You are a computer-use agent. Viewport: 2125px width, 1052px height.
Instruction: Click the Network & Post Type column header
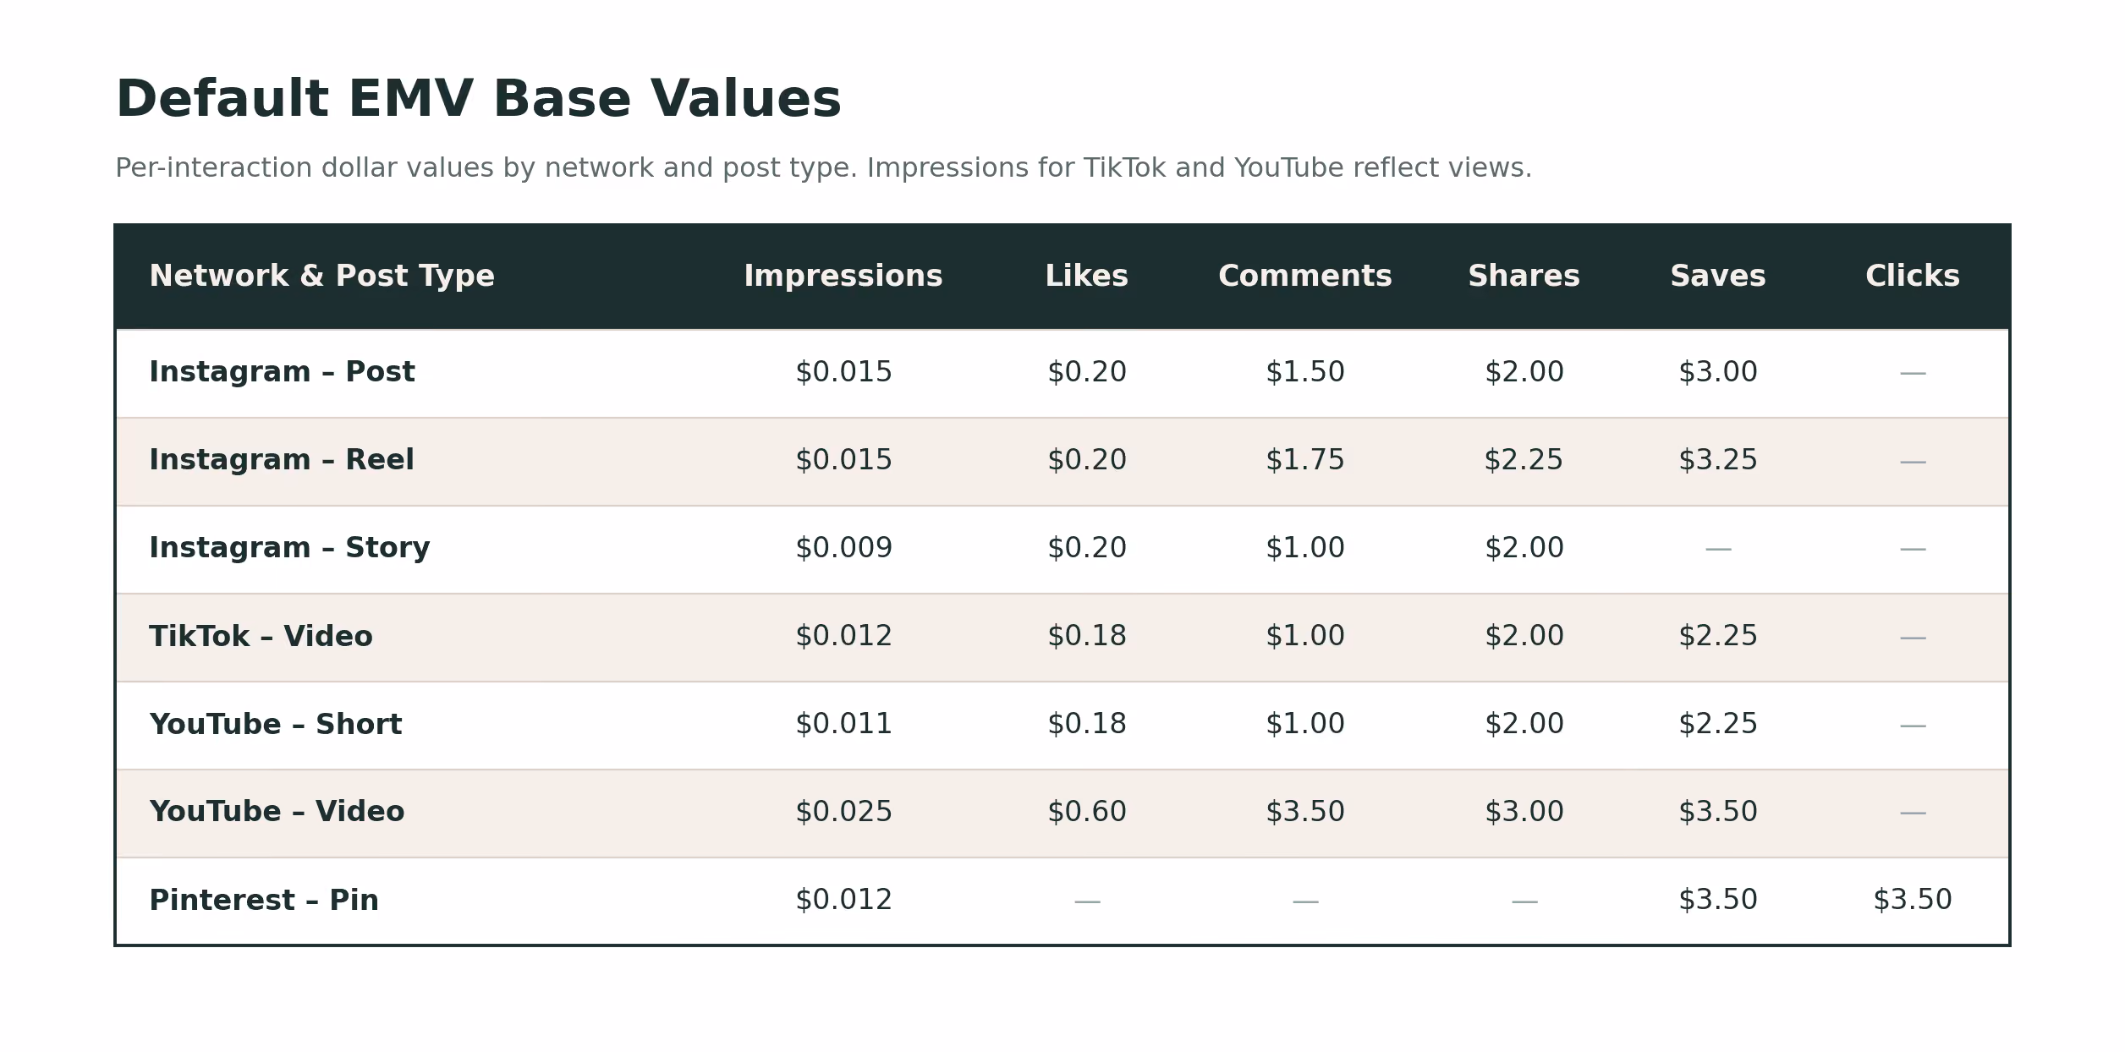321,277
